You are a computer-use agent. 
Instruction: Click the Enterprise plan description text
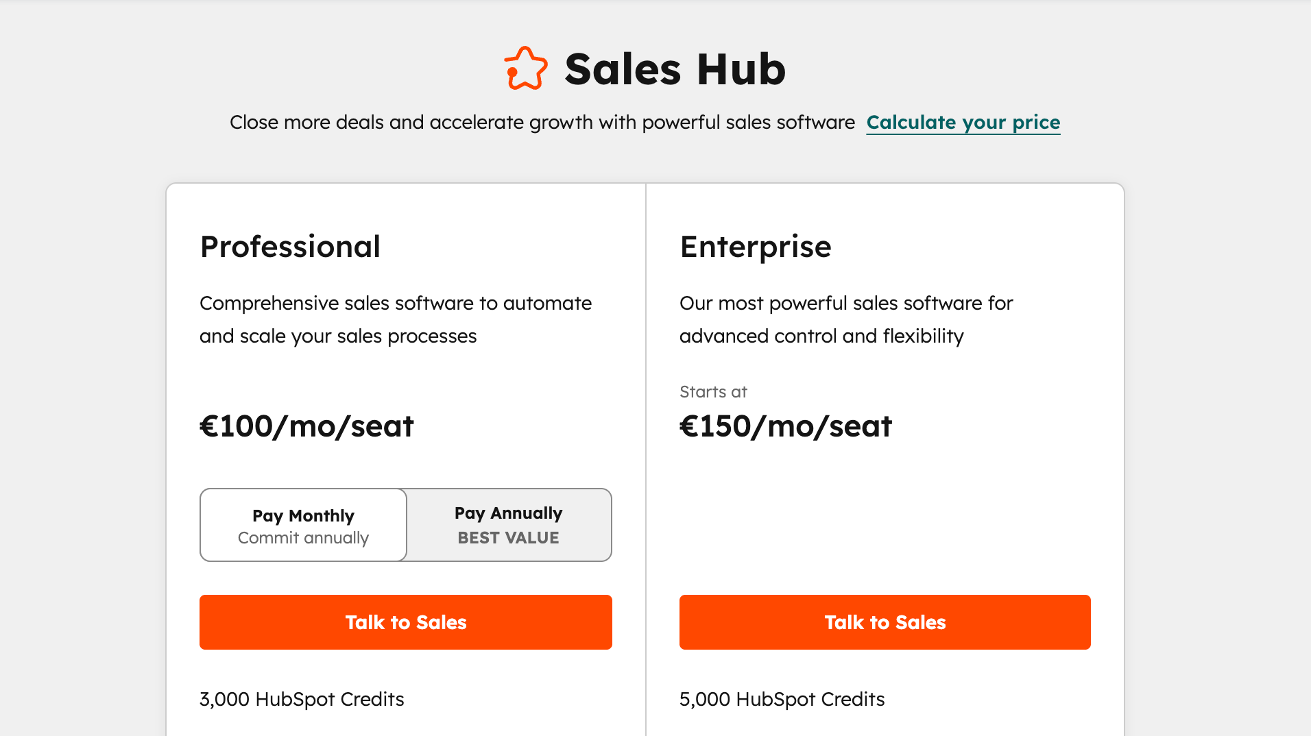click(846, 319)
